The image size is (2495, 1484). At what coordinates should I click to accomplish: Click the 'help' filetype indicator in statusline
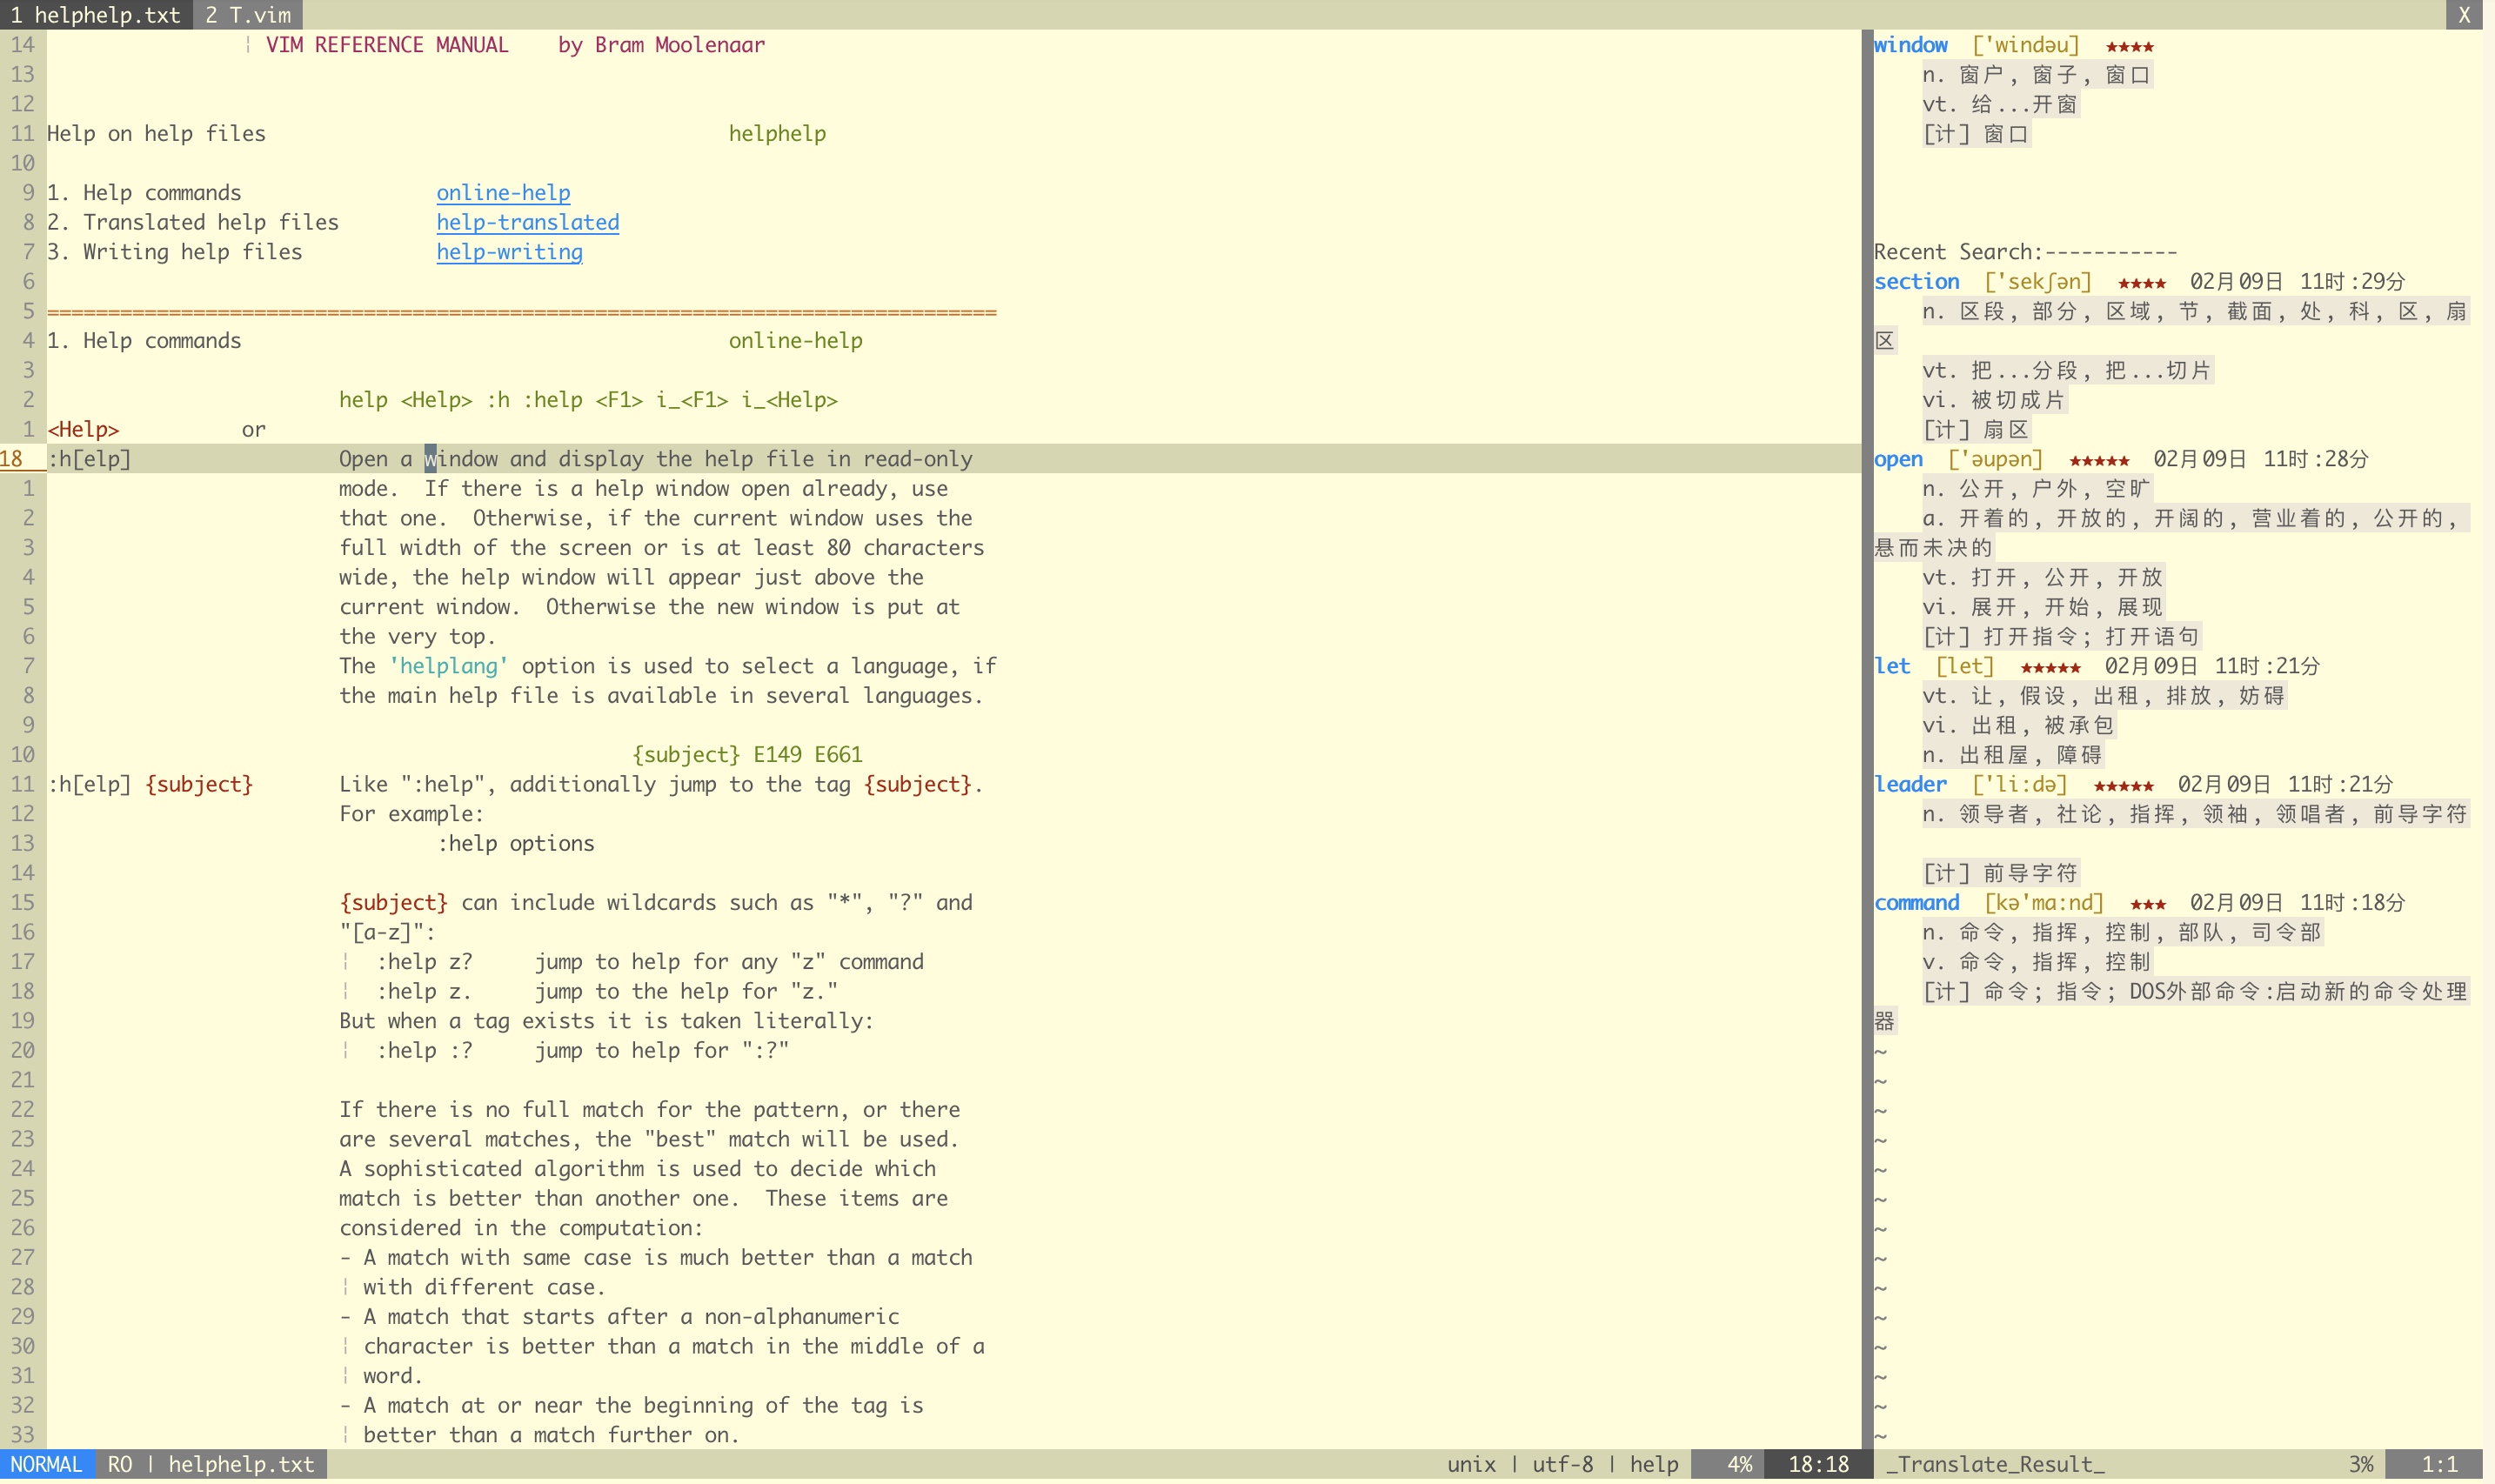pos(1654,1465)
